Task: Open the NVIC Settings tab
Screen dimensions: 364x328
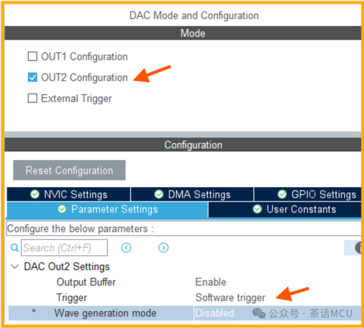Action: point(68,194)
